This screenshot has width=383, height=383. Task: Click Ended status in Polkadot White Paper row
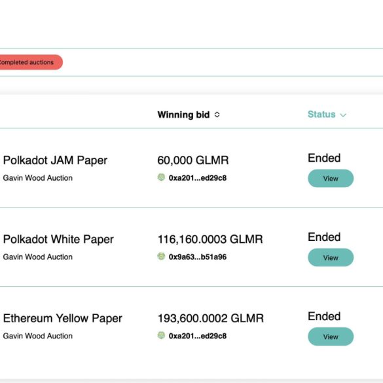[x=324, y=237]
